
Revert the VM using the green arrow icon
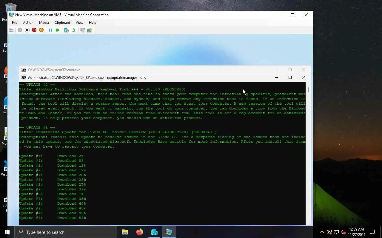(x=74, y=30)
